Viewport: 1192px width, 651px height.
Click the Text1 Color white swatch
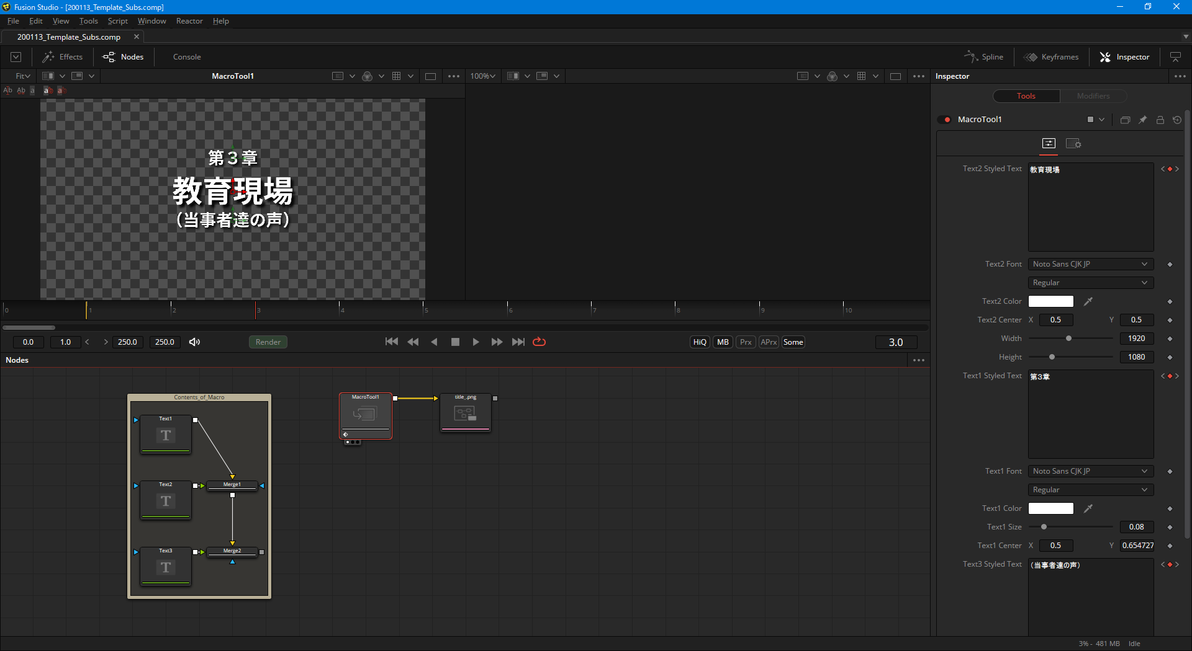(x=1051, y=508)
